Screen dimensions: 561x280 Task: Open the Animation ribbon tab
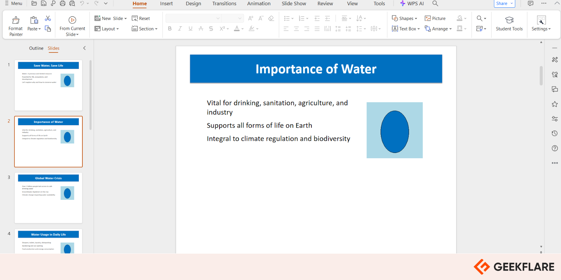click(259, 3)
